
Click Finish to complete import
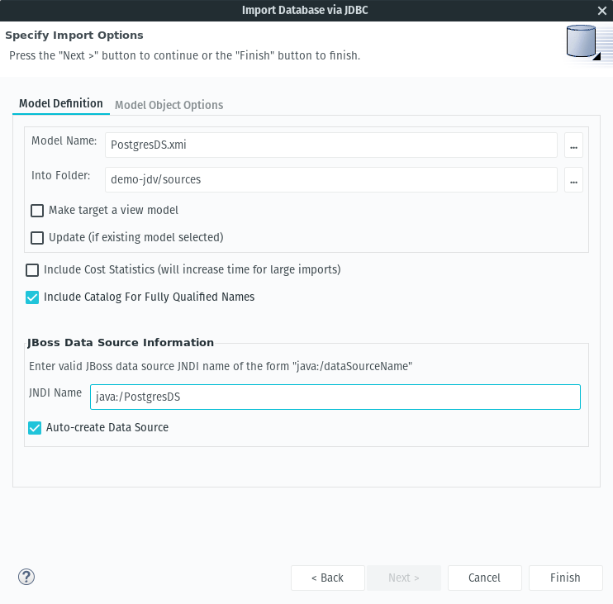click(565, 578)
